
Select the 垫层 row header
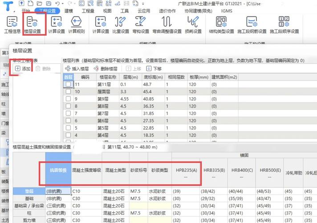[x=29, y=191]
